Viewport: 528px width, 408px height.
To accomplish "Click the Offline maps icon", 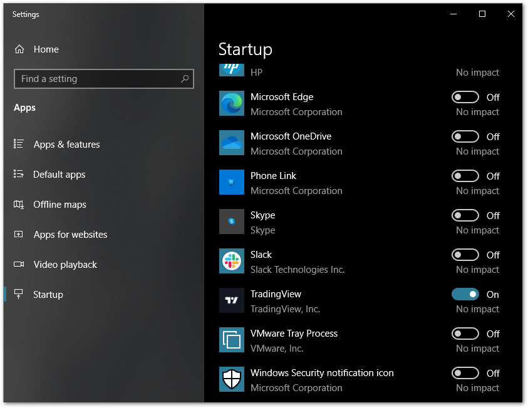I will pos(19,205).
